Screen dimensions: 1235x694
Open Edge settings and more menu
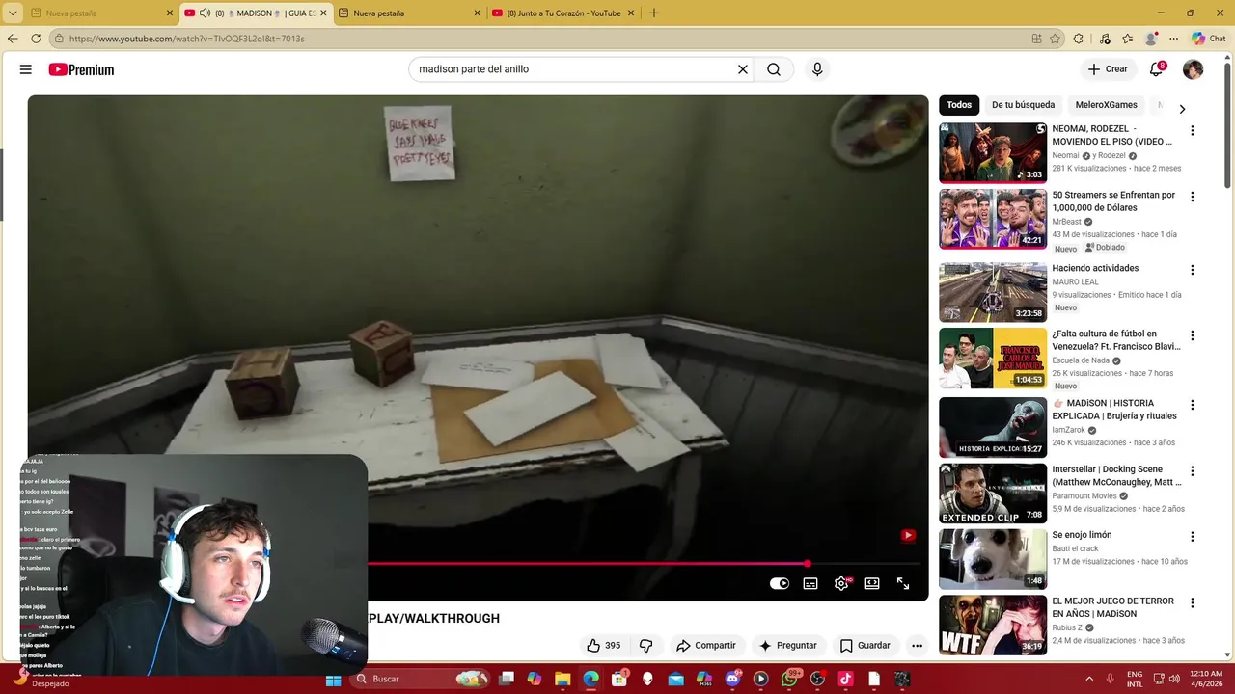point(1173,39)
